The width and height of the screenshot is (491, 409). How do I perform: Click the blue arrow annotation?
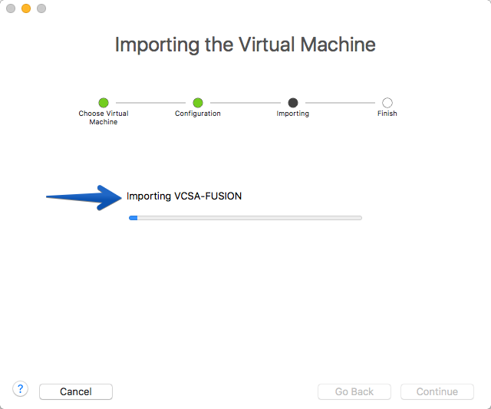pos(84,197)
